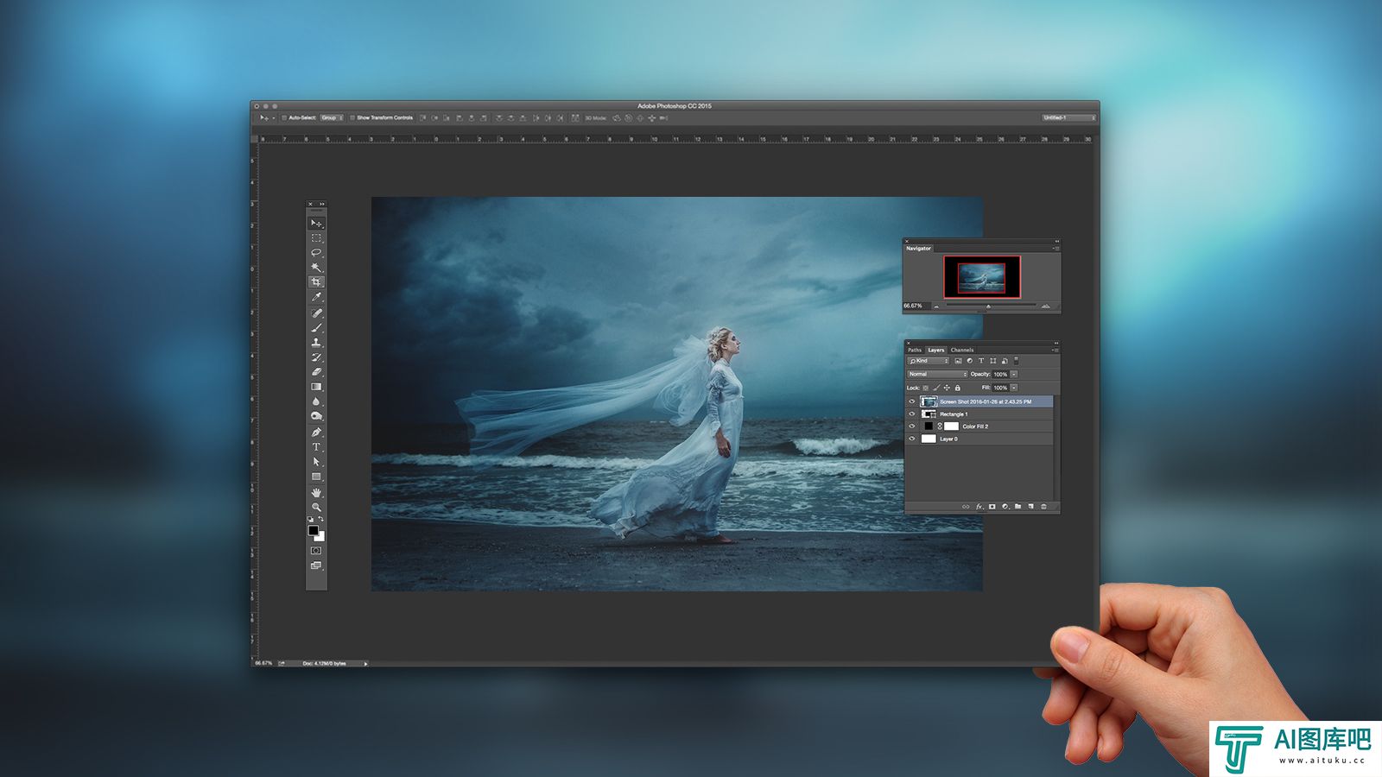Screen dimensions: 1382x777
Task: Create a new layer group
Action: pos(1017,507)
